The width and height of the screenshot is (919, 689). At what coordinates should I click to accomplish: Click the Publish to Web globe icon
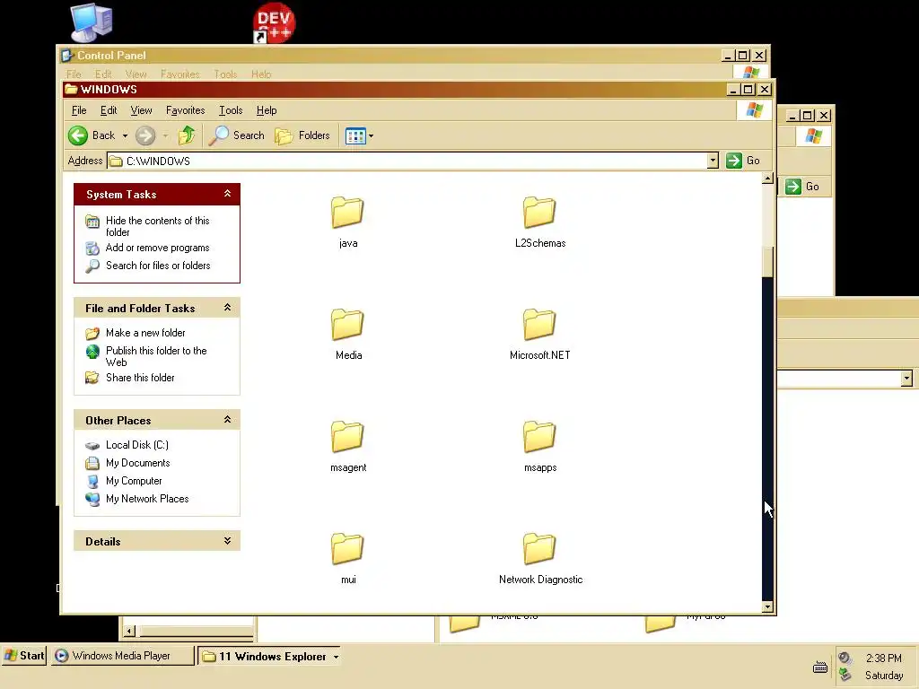(92, 352)
